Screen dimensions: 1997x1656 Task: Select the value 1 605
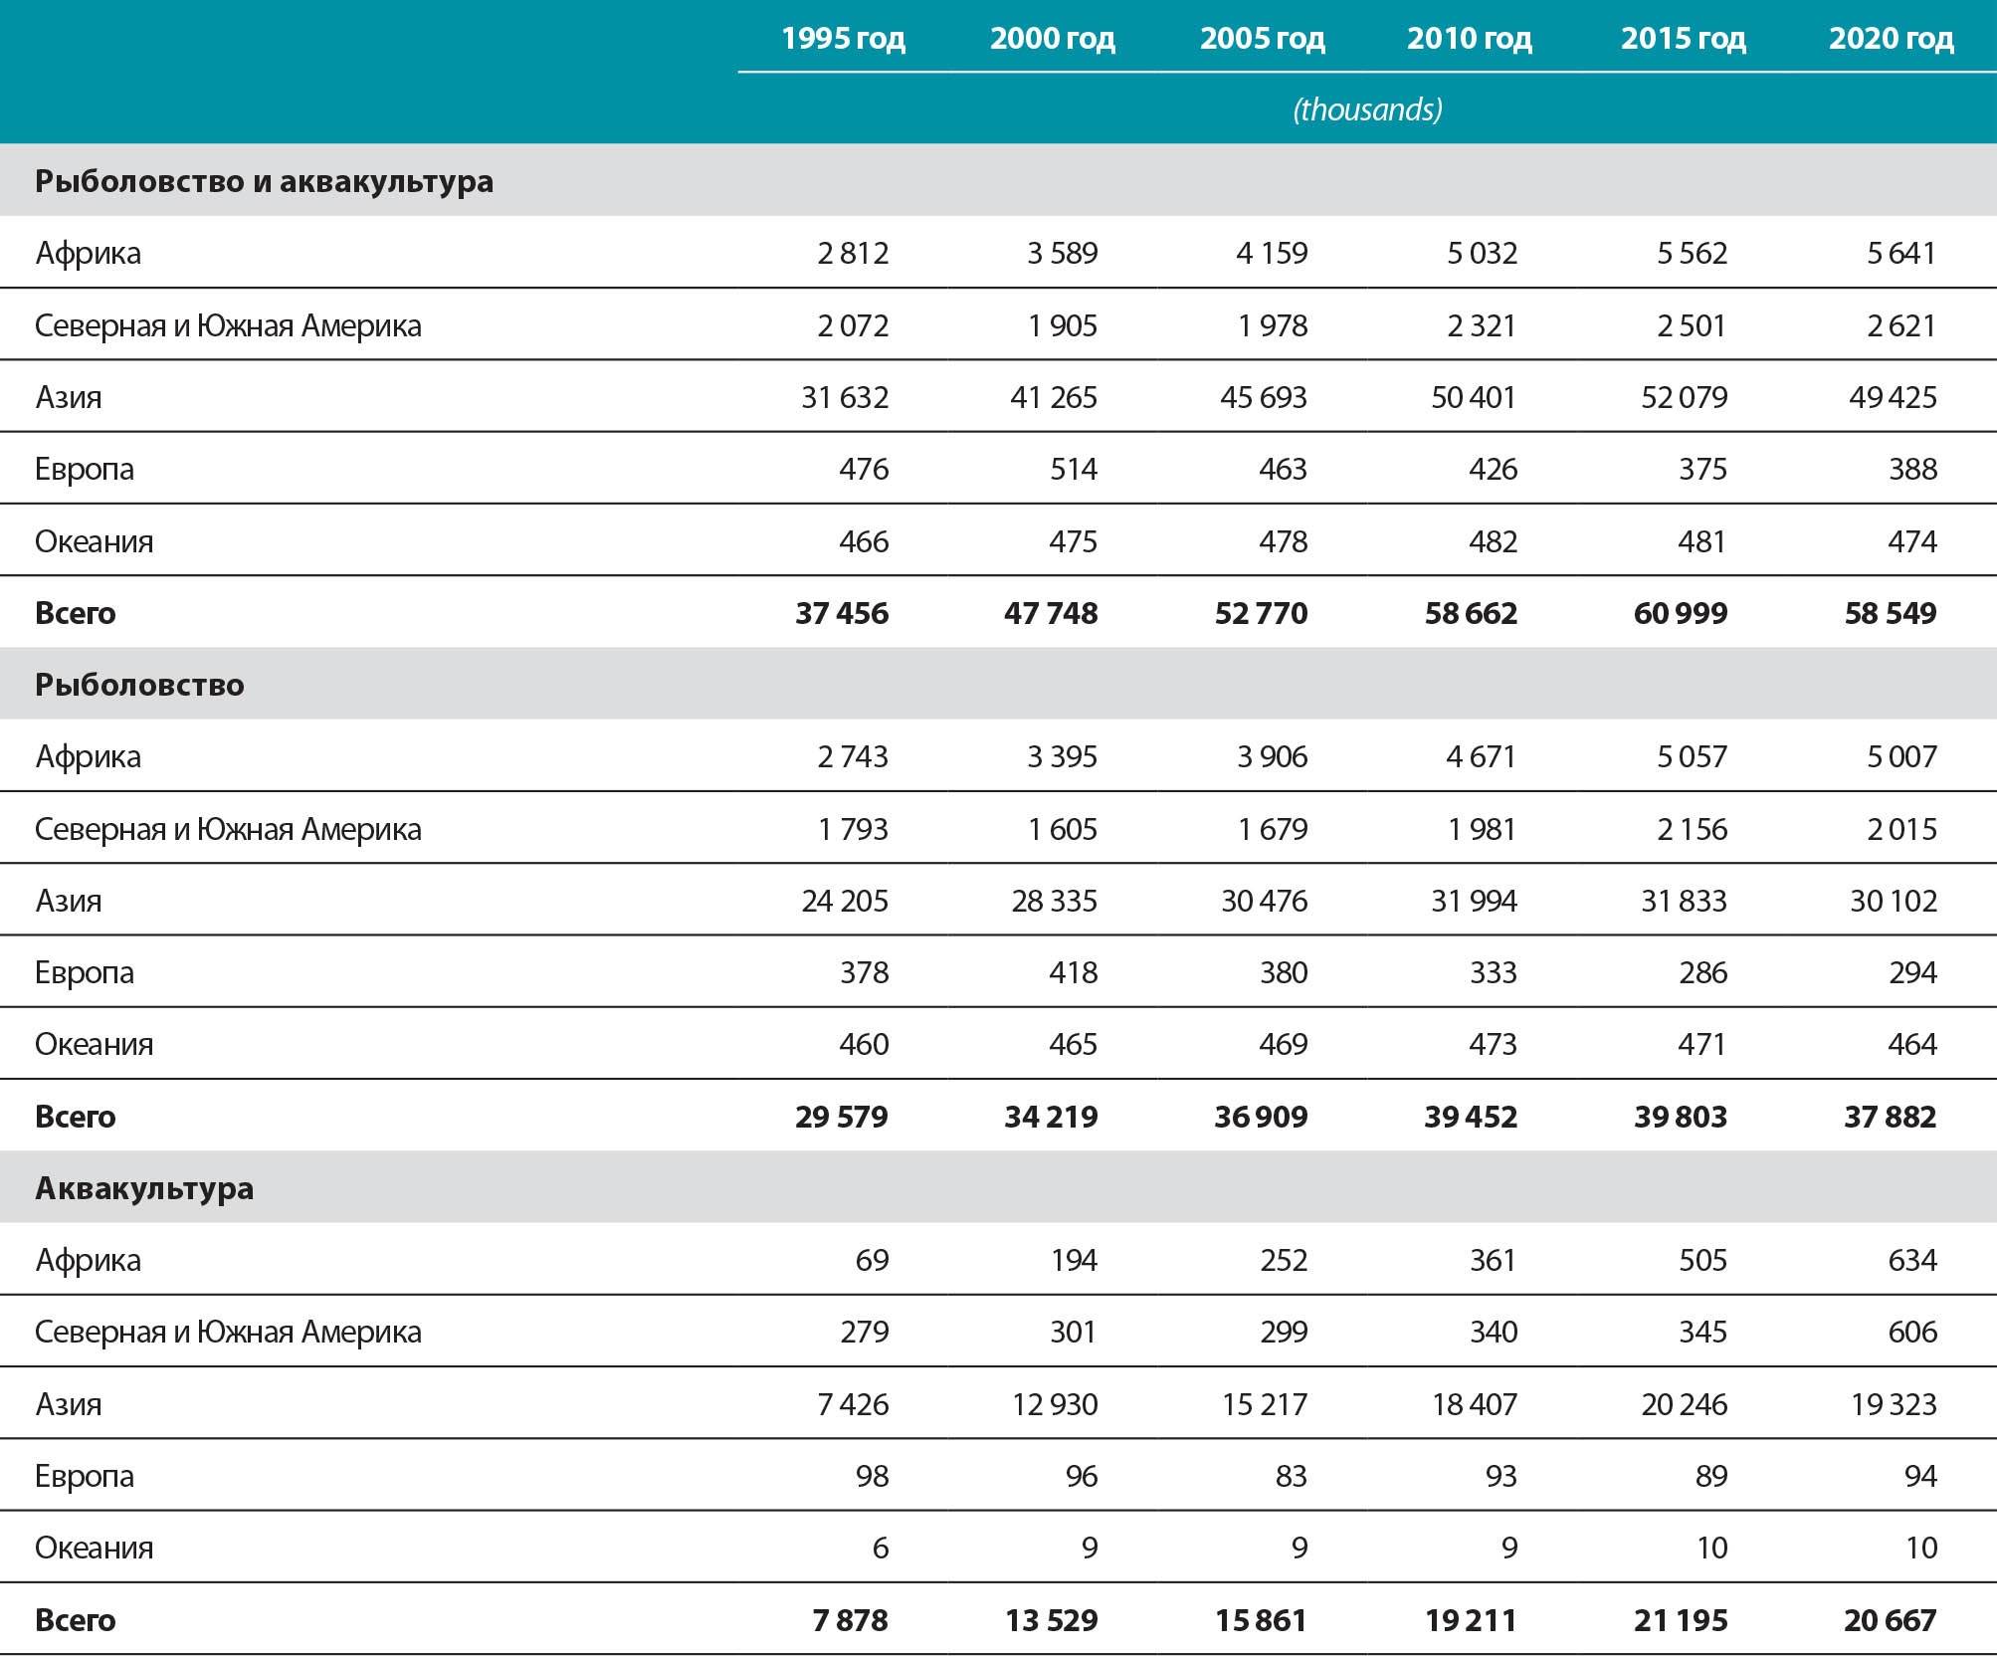point(1063,829)
